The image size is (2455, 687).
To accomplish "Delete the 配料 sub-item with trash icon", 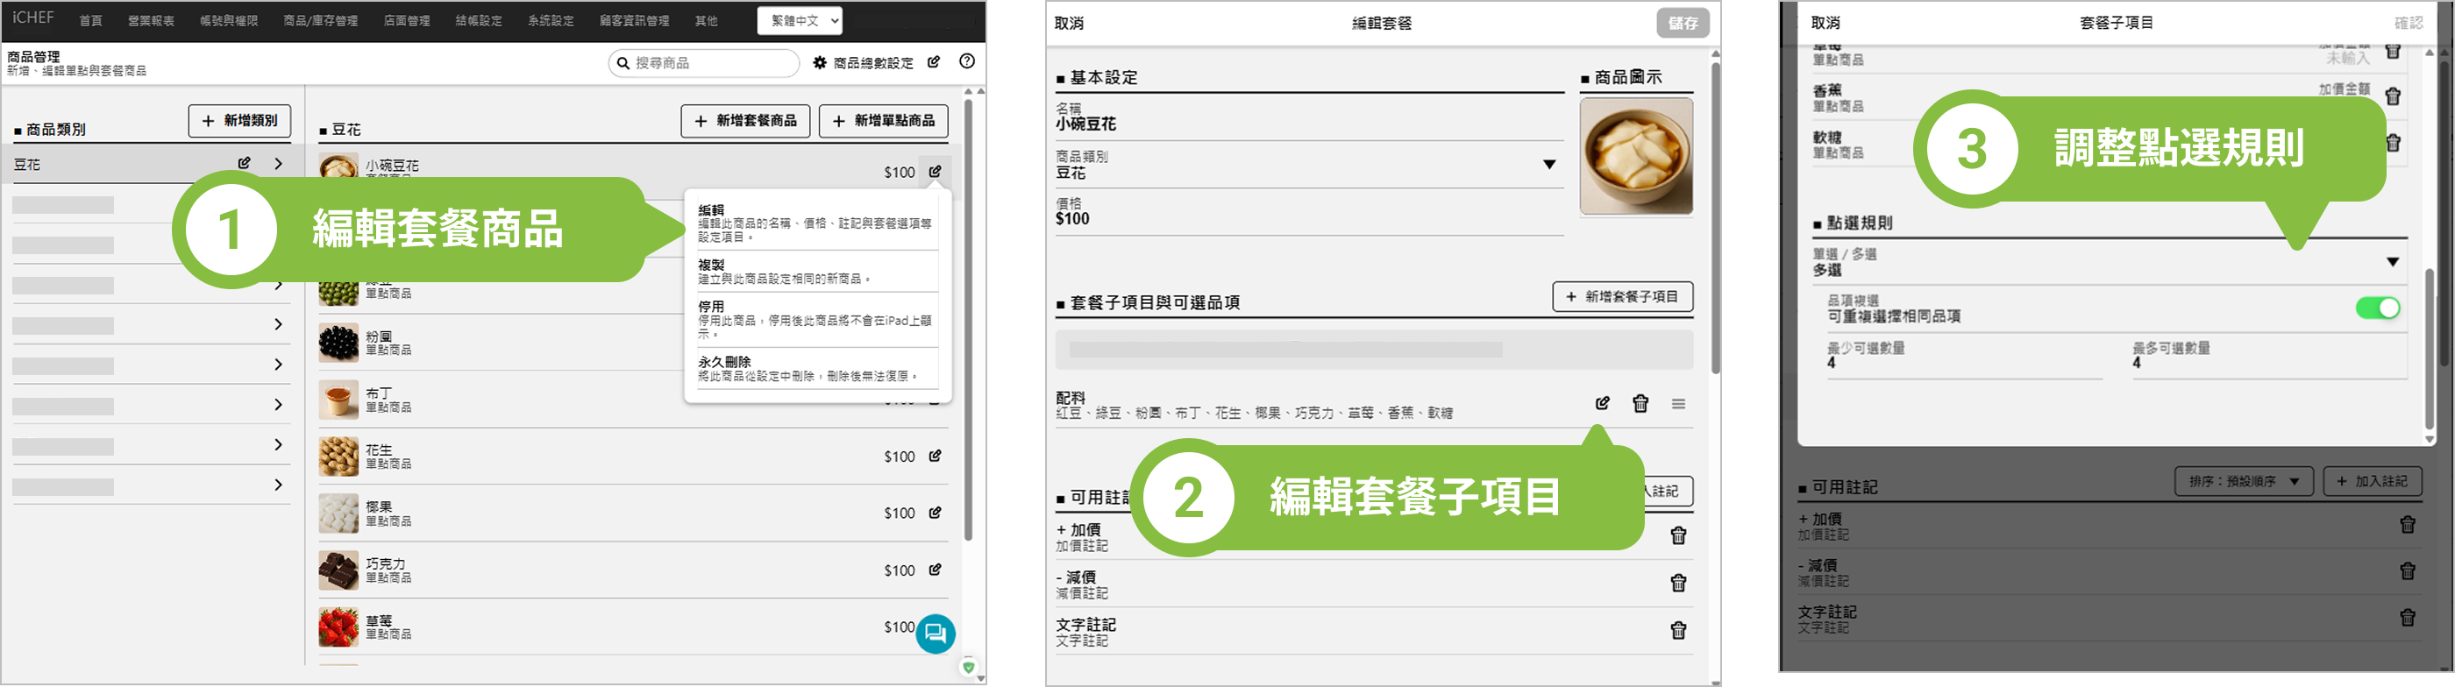I will point(1640,404).
